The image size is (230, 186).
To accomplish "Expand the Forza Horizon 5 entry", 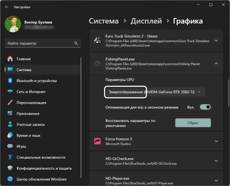I will pyautogui.click(x=217, y=141).
